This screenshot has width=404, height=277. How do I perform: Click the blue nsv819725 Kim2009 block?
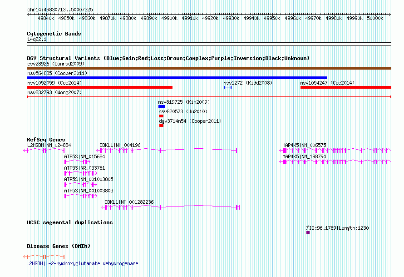[x=162, y=106]
